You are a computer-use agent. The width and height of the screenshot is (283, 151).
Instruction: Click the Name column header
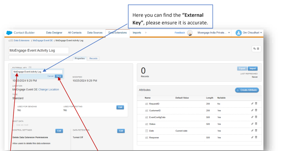pos(147,98)
